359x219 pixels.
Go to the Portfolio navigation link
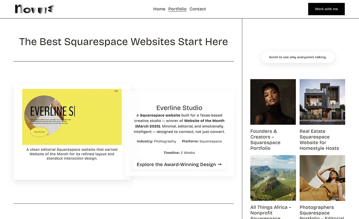point(177,9)
